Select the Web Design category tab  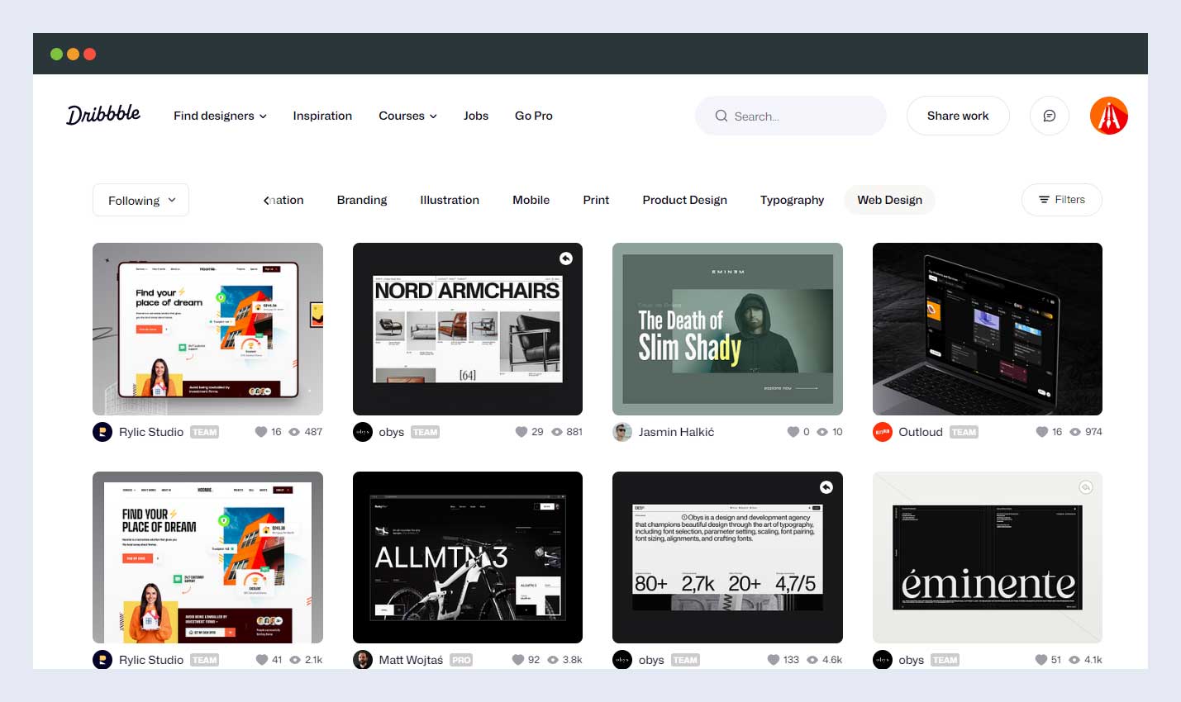coord(889,200)
